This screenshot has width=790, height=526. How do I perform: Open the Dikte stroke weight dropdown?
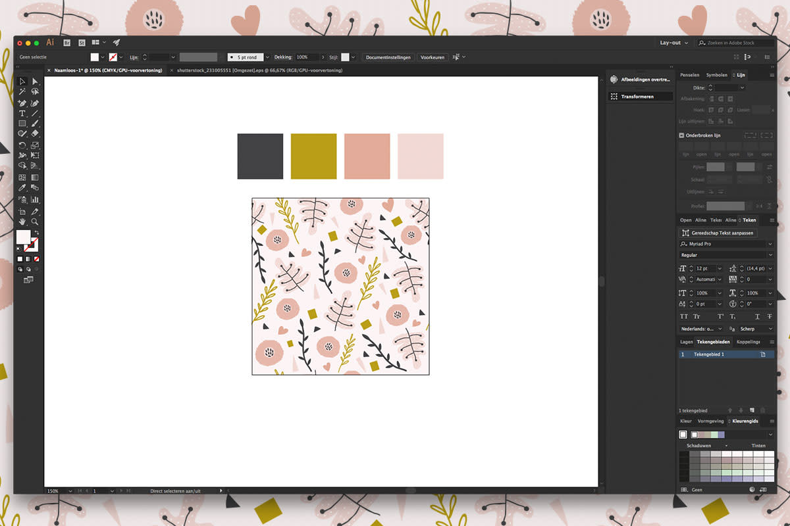(742, 87)
